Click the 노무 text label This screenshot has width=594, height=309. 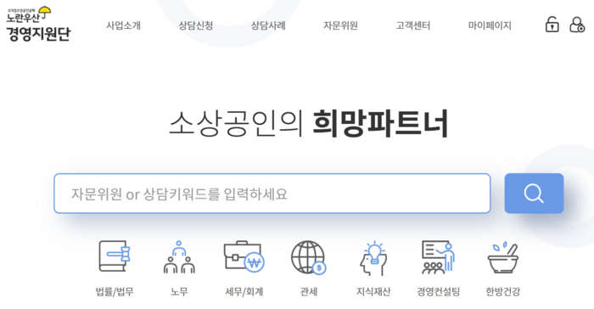point(179,291)
